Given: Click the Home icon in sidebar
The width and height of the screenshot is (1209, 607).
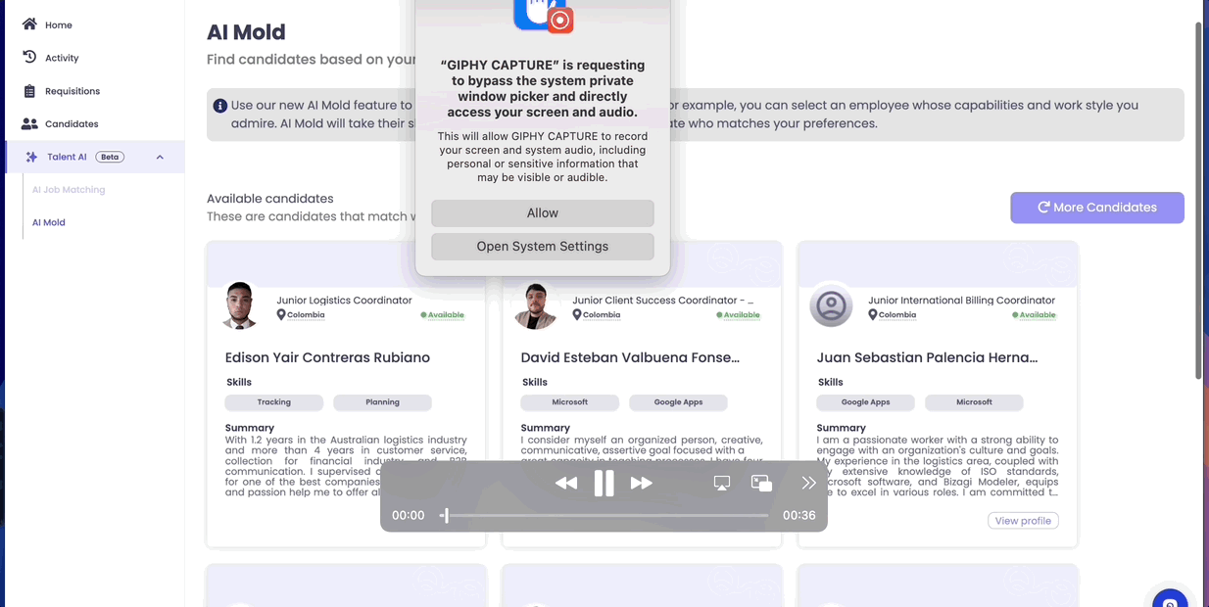Looking at the screenshot, I should click(29, 24).
